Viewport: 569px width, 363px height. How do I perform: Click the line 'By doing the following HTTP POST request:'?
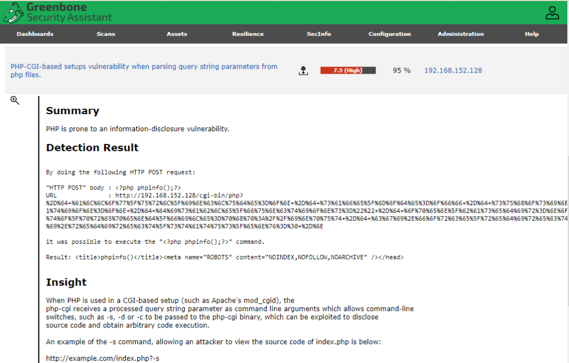click(x=121, y=172)
